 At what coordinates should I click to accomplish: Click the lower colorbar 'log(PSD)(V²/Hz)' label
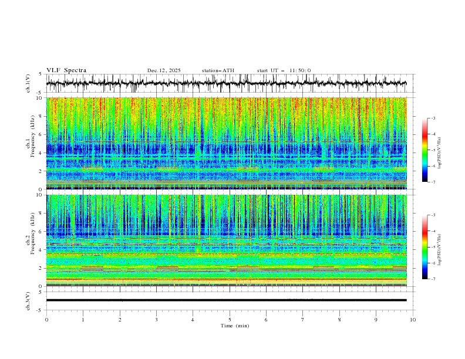tap(439, 249)
